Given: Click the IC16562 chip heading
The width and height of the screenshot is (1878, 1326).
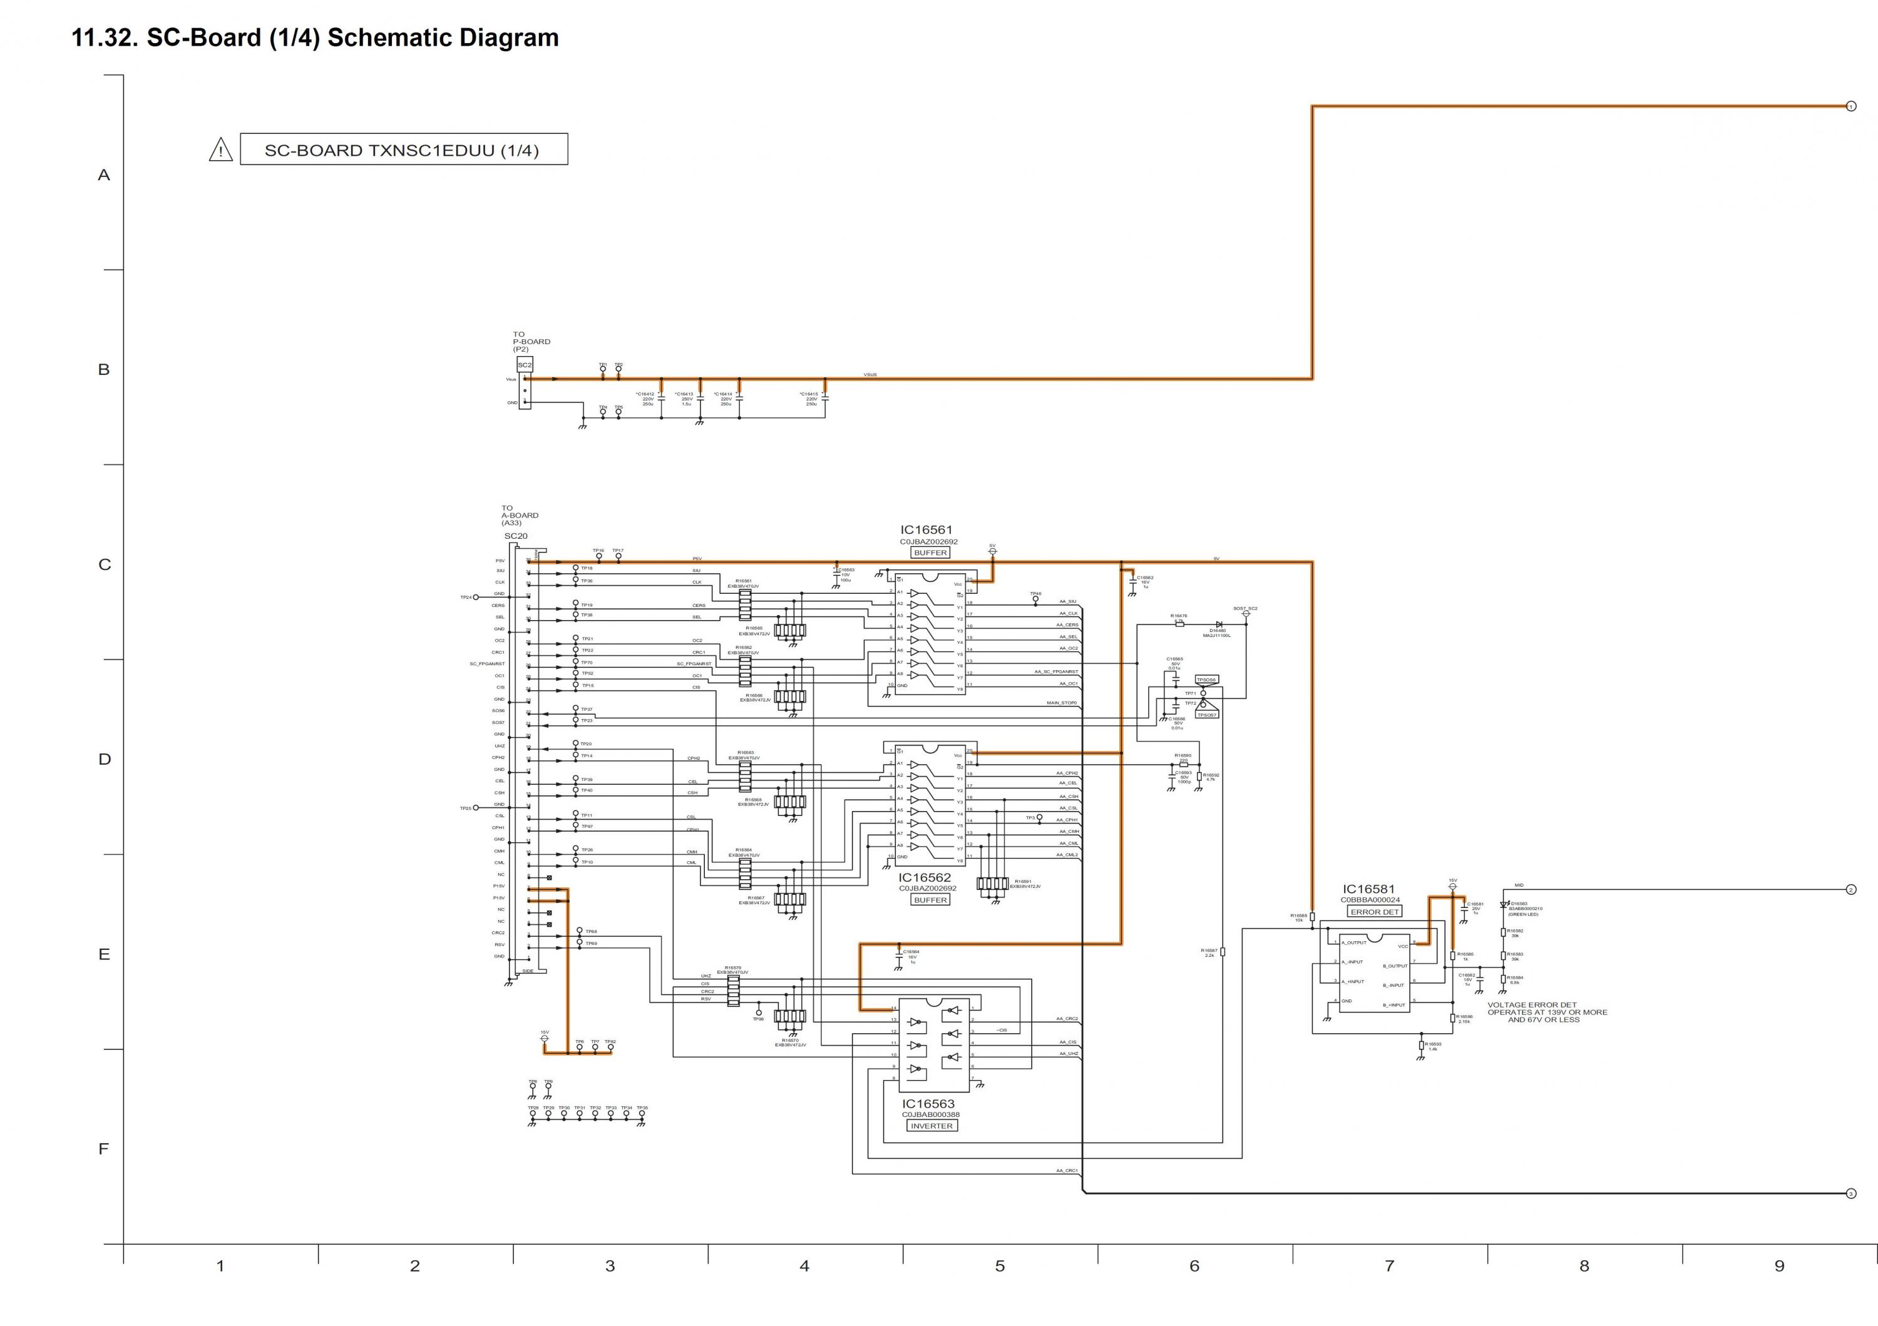Looking at the screenshot, I should click(x=925, y=877).
